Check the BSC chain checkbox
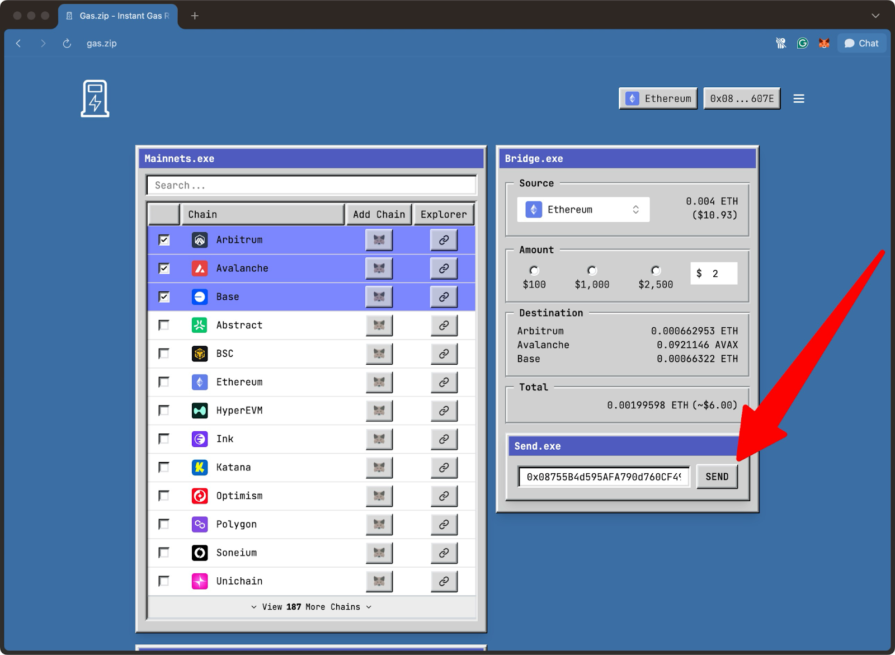This screenshot has height=655, width=895. pyautogui.click(x=164, y=354)
